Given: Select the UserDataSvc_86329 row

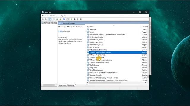Looking at the screenshot, I should (x=117, y=45).
